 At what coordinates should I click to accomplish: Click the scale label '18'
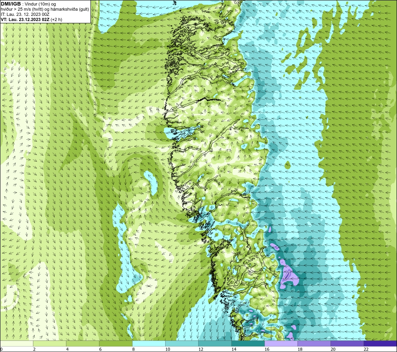point(300,350)
